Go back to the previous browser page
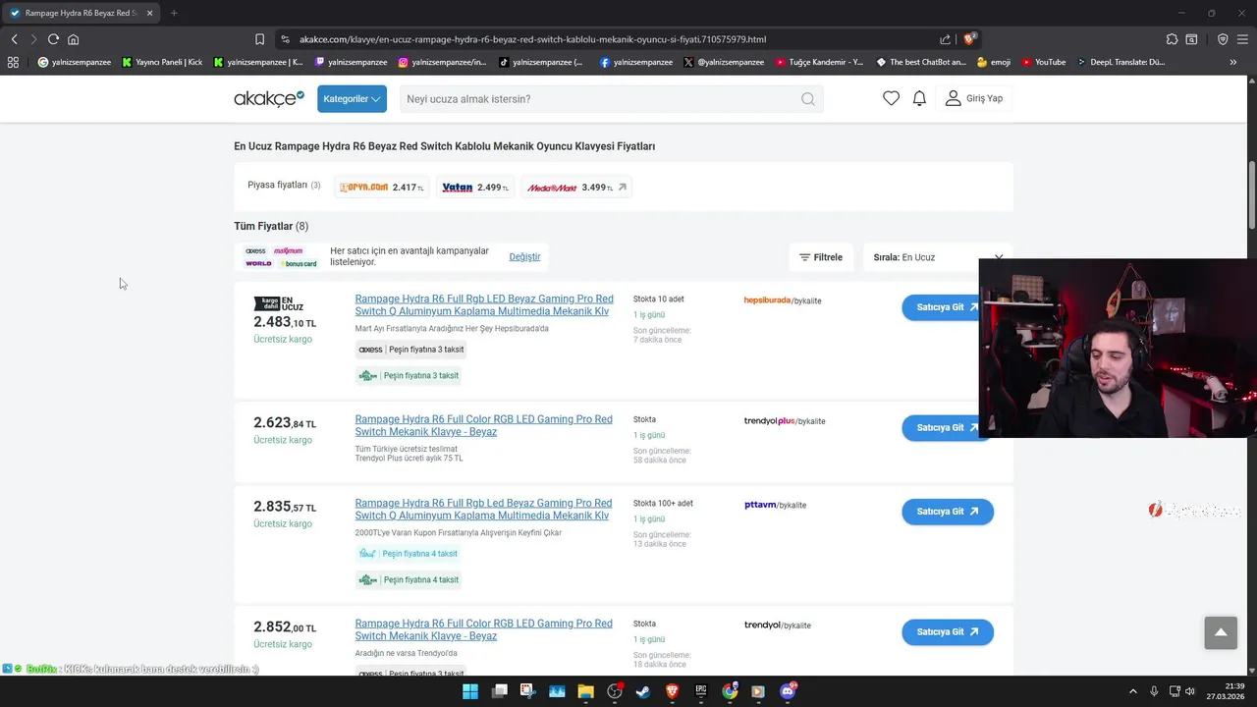 click(x=14, y=39)
